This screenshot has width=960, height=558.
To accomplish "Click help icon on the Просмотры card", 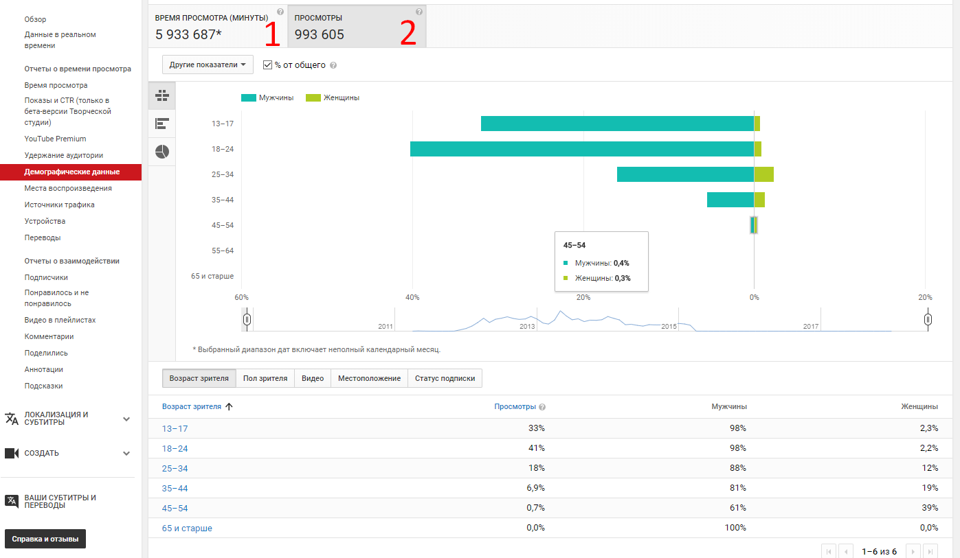I will point(419,12).
